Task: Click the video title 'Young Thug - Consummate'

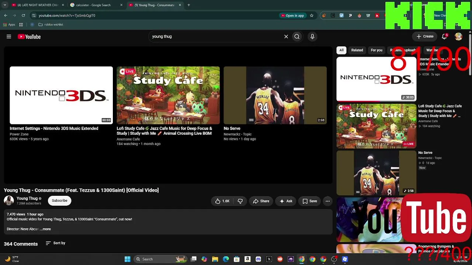Action: 81,190
